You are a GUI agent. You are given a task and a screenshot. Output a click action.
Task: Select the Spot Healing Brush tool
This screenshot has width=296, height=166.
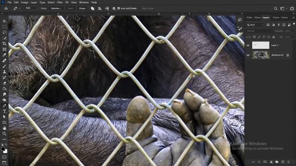click(x=4, y=60)
